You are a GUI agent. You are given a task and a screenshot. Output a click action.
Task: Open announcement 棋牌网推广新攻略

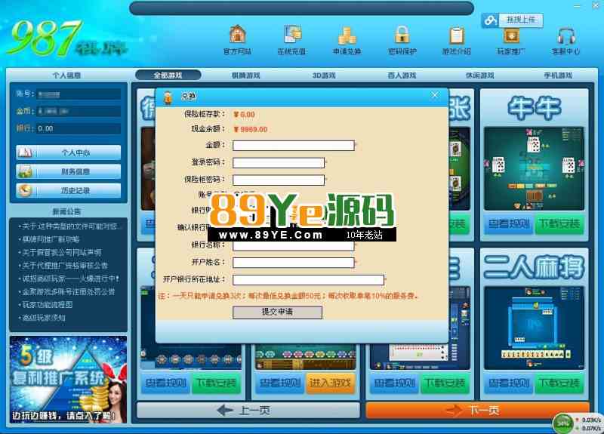pos(51,239)
